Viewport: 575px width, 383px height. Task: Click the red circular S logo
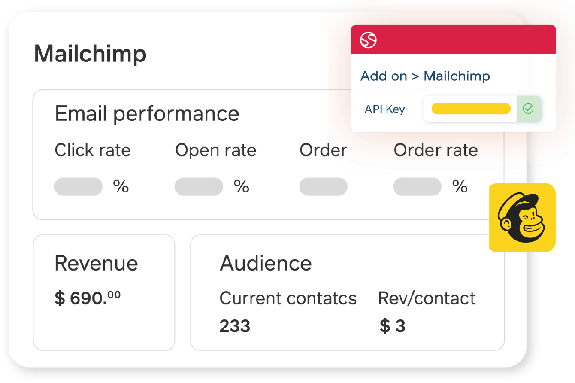pyautogui.click(x=368, y=40)
